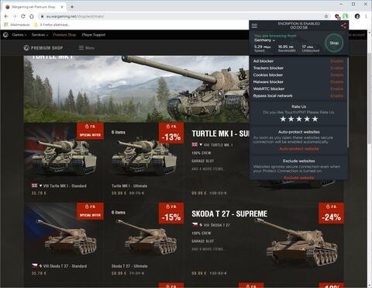Open the browser profile avatar
Image resolution: width=372 pixels, height=288 pixels.
[357, 16]
